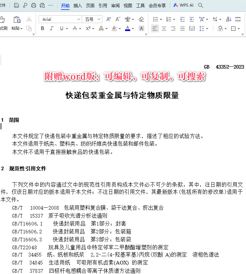The height and width of the screenshot is (274, 246).
Task: Toggle superscript X² button
Action: (88, 28)
